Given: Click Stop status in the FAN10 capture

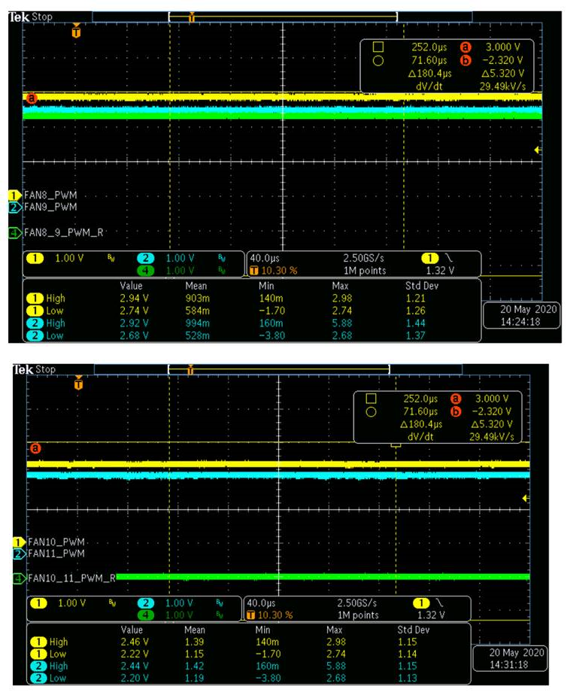Looking at the screenshot, I should 45,369.
